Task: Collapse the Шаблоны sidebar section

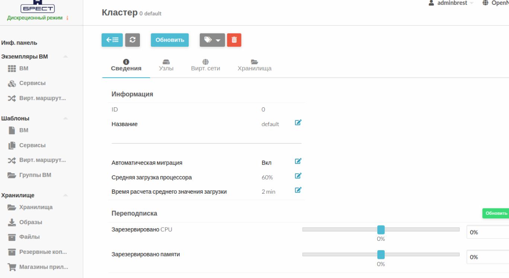Action: pyautogui.click(x=65, y=119)
